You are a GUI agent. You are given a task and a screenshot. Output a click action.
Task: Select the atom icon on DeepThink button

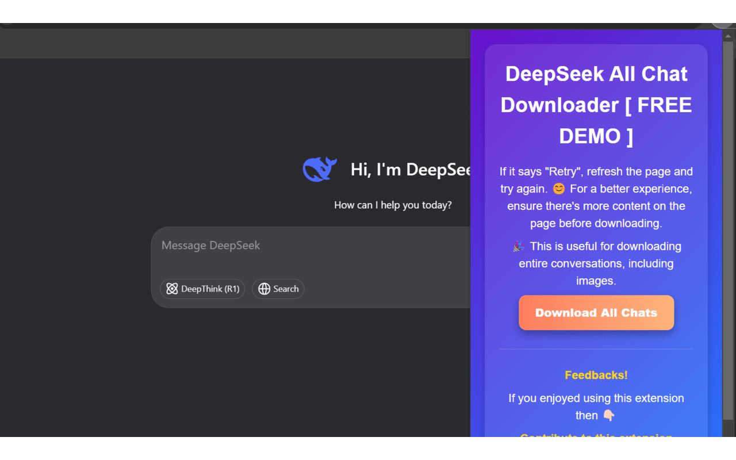tap(172, 289)
